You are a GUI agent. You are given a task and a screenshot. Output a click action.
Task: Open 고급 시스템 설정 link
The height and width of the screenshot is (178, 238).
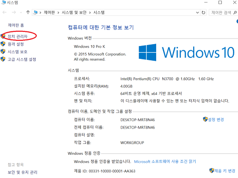(x=22, y=59)
